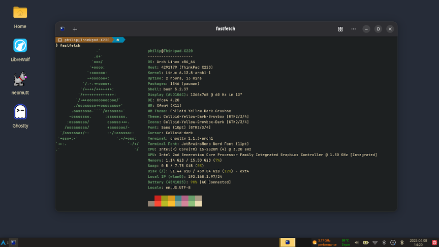Click the 'Terminal Font: JetBrainsMono Nerd Font' line

(x=198, y=144)
